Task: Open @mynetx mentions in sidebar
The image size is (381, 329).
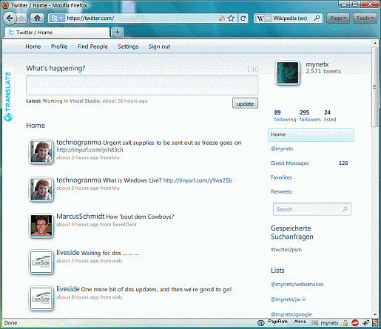Action: pos(282,149)
